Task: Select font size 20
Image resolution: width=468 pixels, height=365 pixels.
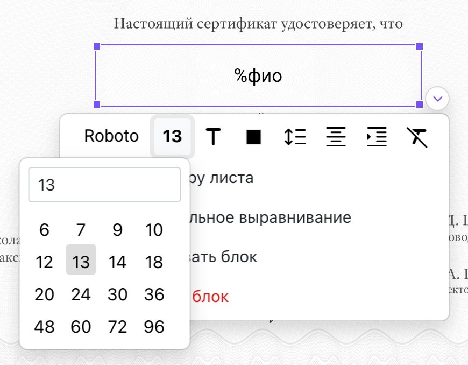Action: pyautogui.click(x=44, y=294)
